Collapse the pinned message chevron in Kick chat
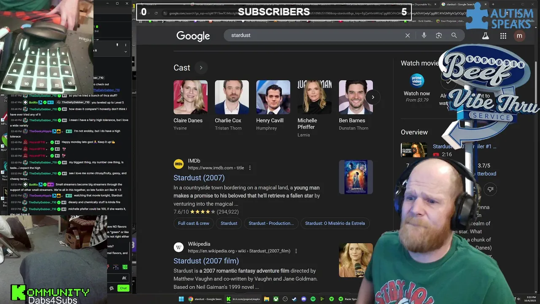Viewport: 540px width, 304px height. tap(125, 52)
